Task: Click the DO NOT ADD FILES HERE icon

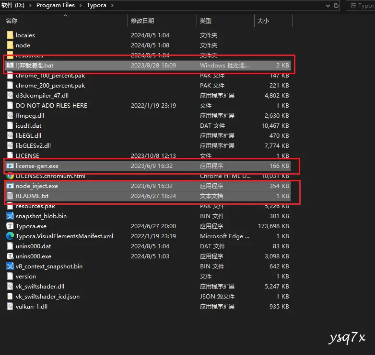Action: click(x=10, y=105)
